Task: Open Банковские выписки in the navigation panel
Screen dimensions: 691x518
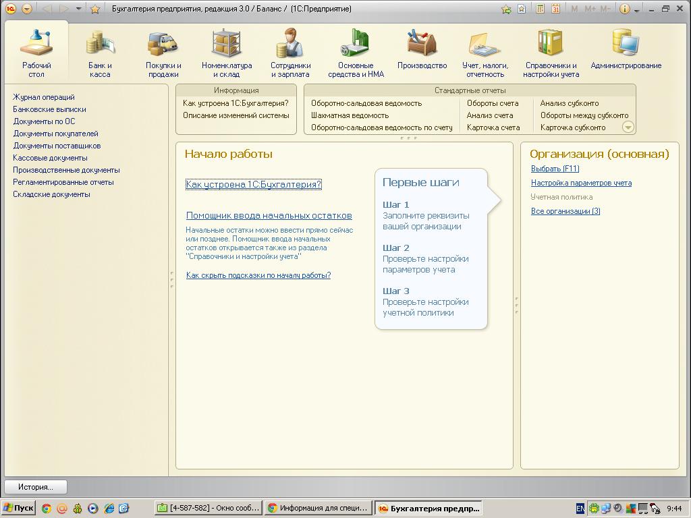Action: click(49, 109)
